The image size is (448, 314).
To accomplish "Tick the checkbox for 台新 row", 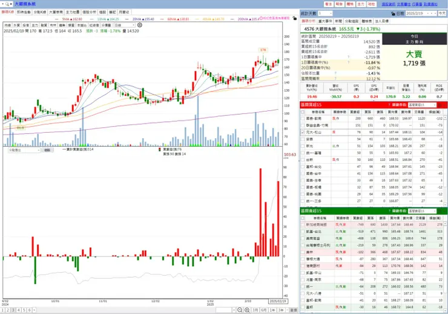I will [x=303, y=160].
